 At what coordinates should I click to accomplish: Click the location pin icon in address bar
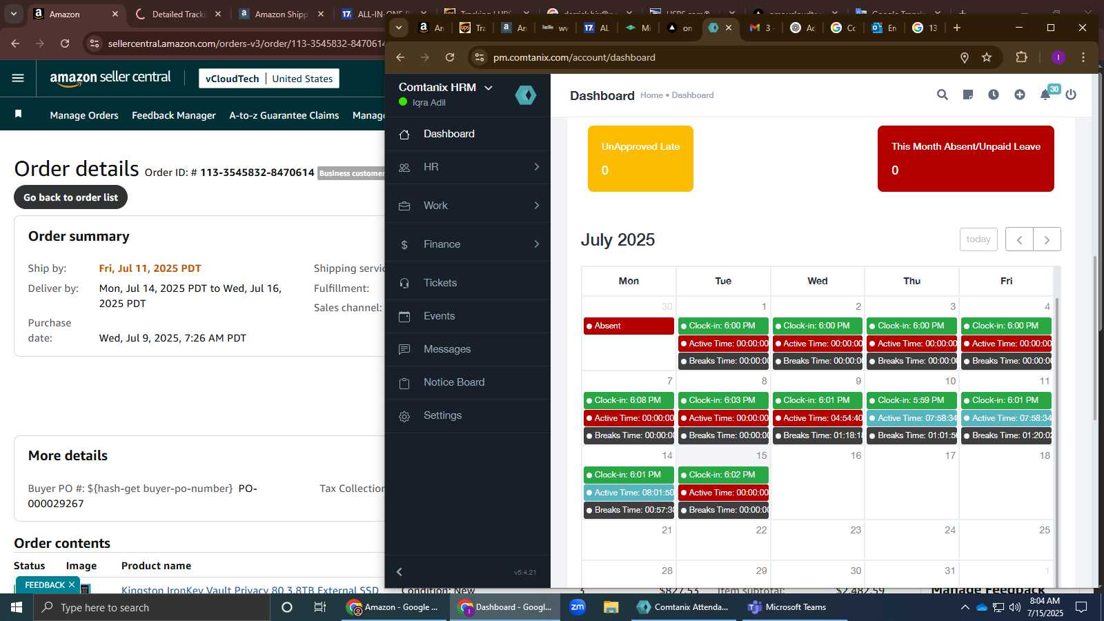965,57
